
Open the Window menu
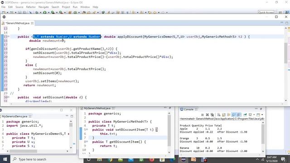pos(85,7)
